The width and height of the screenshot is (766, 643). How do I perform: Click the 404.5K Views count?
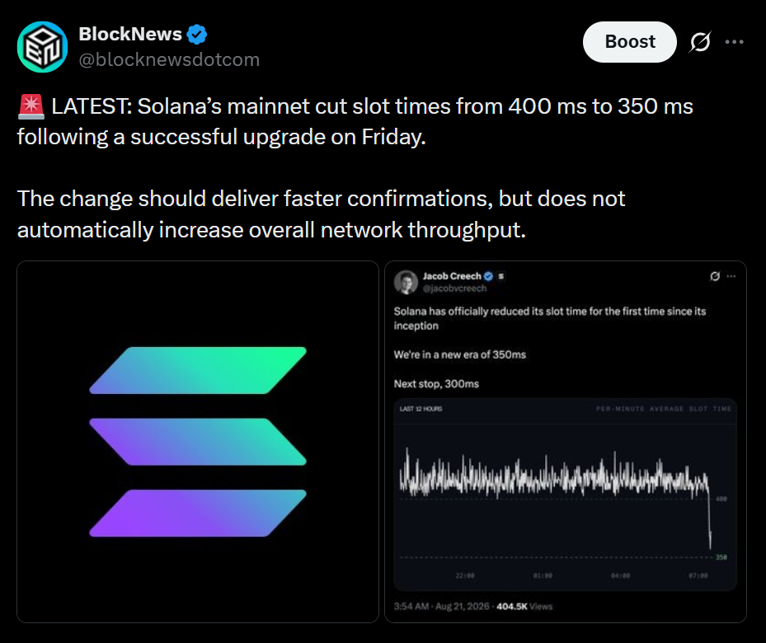524,607
